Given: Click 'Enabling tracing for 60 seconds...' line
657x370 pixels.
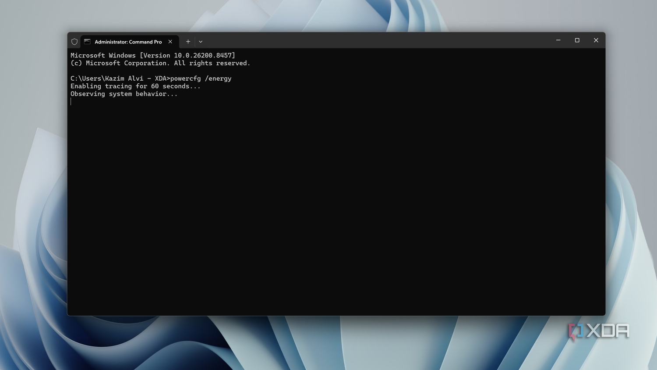Looking at the screenshot, I should [x=135, y=86].
